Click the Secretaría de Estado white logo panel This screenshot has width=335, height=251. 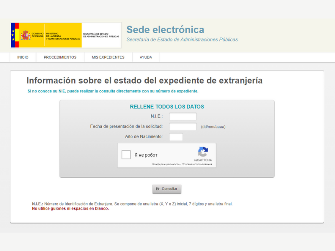point(101,36)
